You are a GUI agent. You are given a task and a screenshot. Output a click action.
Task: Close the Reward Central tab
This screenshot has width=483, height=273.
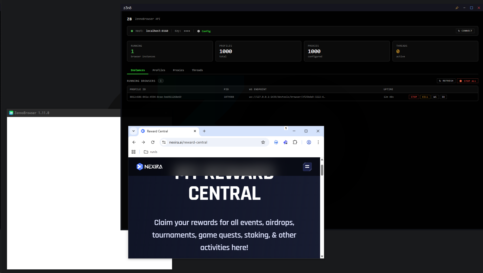tap(195, 131)
